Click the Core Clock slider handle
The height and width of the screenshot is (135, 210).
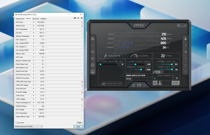click(135, 64)
